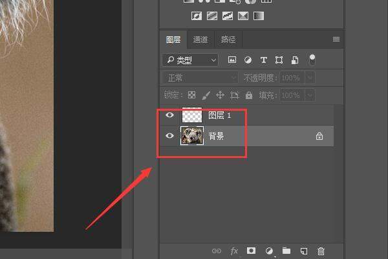Toggle visibility of the 背景 layer
This screenshot has height=259, width=388.
(x=170, y=136)
